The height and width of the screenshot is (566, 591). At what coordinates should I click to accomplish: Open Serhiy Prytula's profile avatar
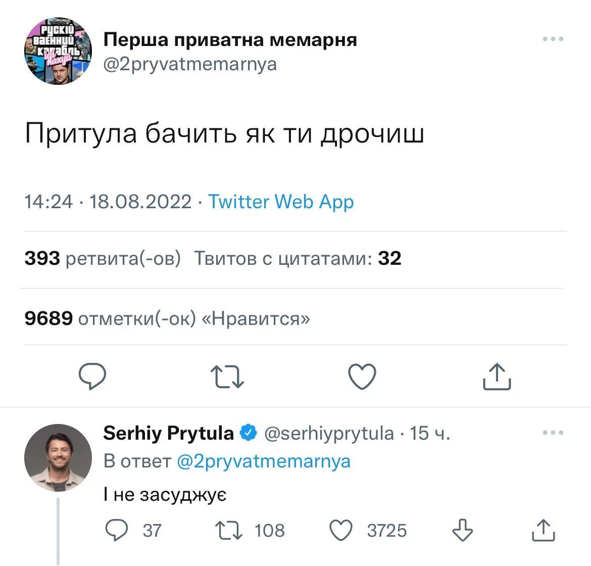pyautogui.click(x=58, y=458)
